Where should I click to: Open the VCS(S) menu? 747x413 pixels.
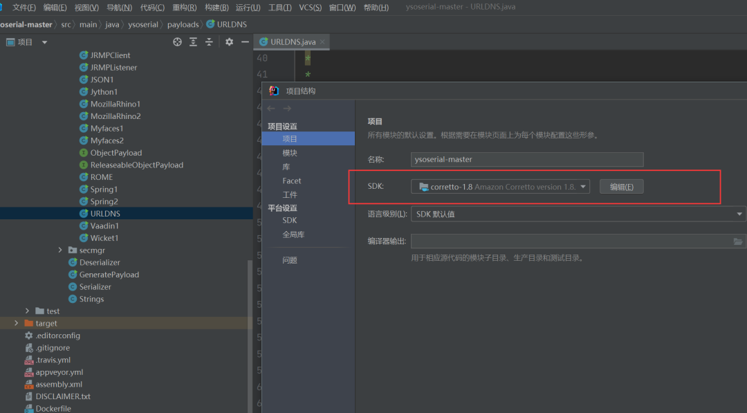310,7
